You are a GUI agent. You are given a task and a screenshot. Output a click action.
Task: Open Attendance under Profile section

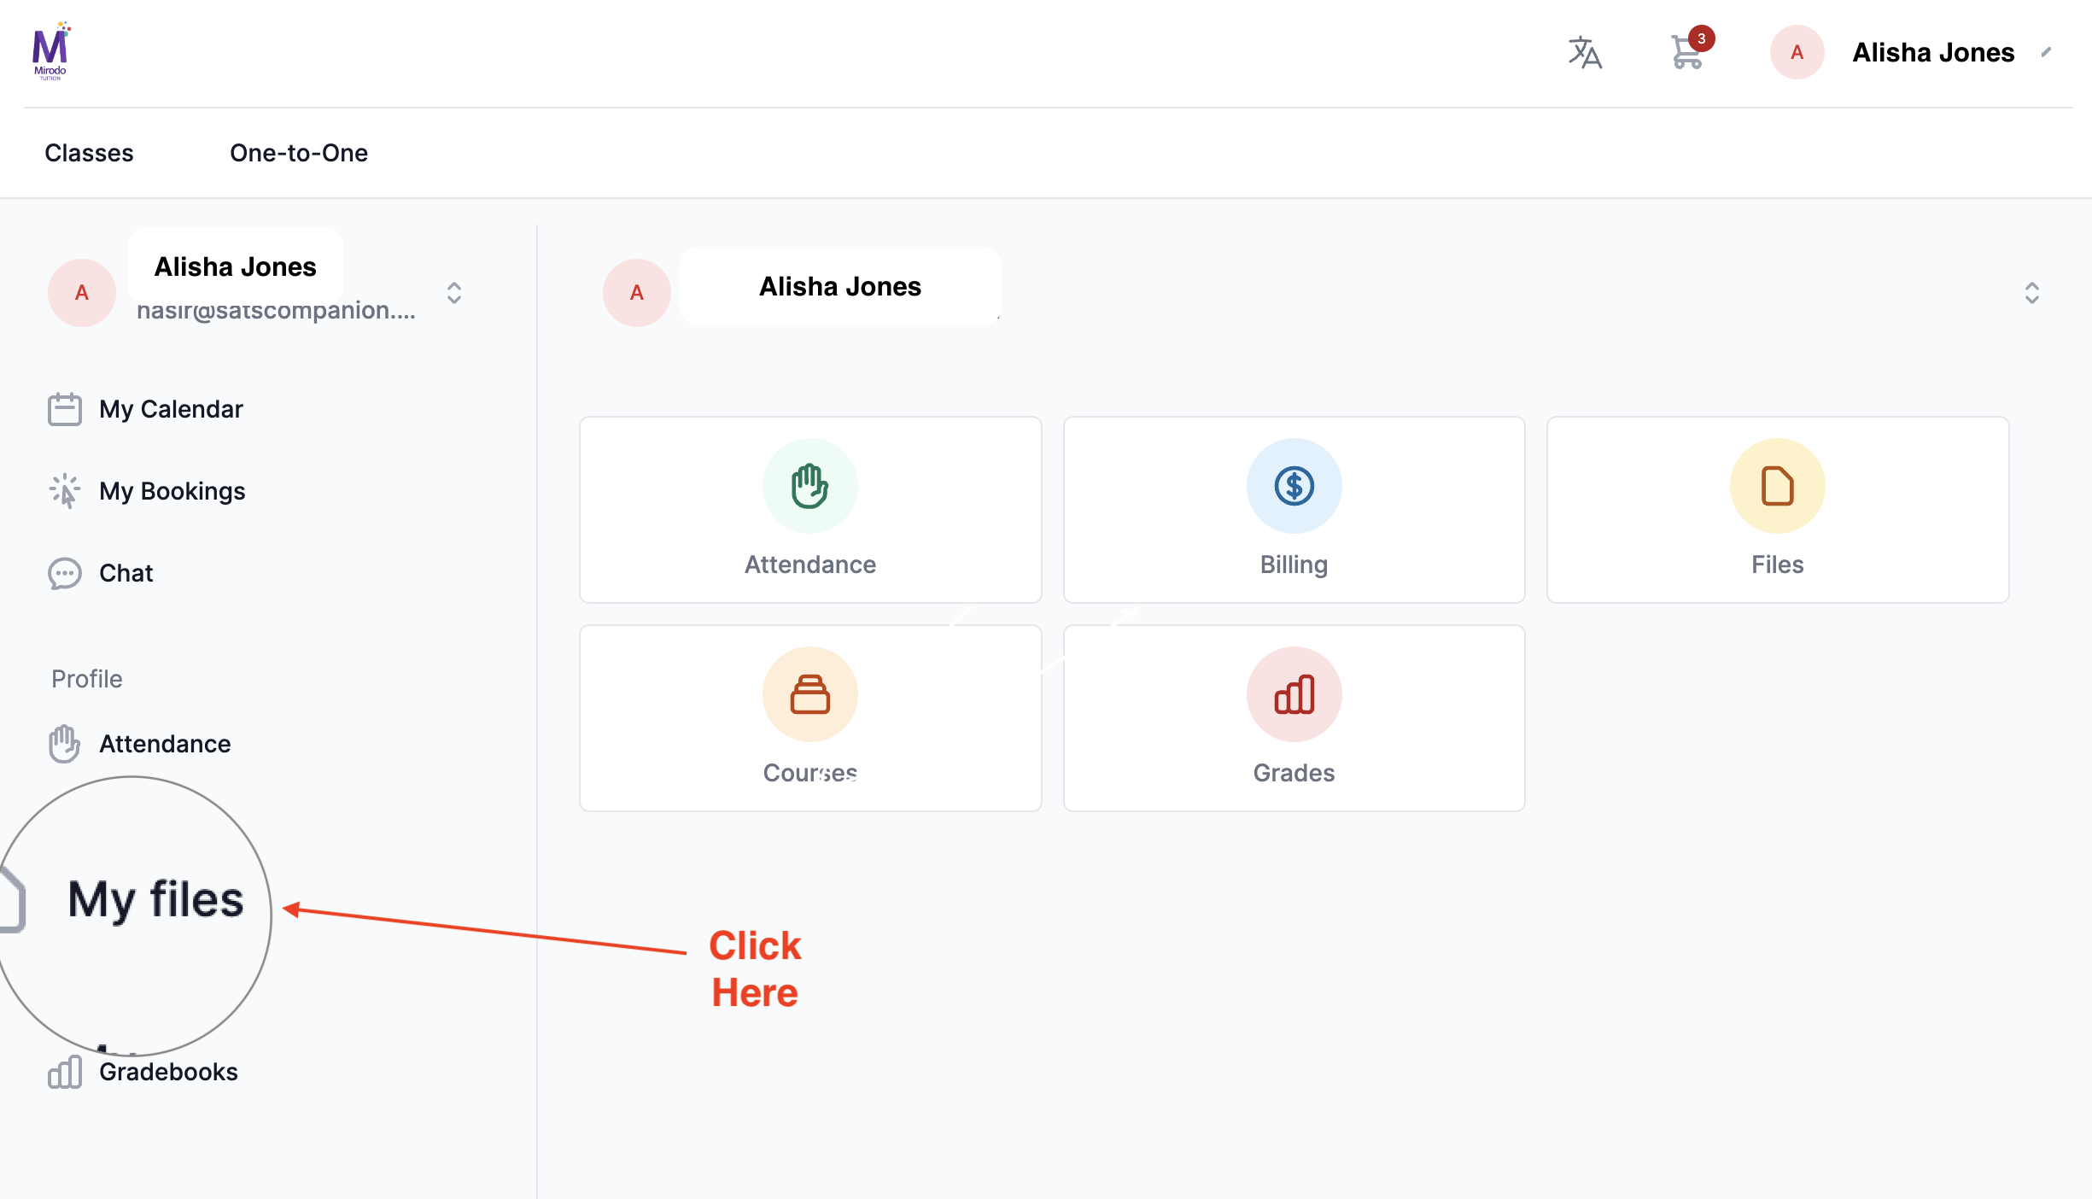(164, 744)
